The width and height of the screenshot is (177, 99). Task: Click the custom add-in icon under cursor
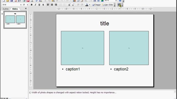[119, 5]
